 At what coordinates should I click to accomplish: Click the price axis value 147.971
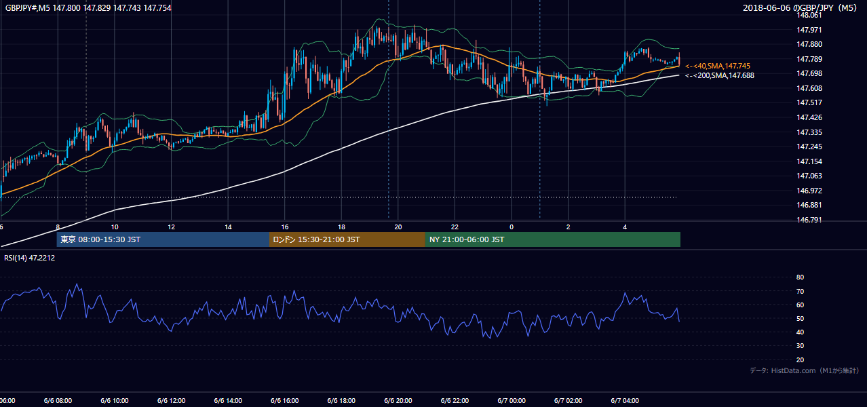809,30
